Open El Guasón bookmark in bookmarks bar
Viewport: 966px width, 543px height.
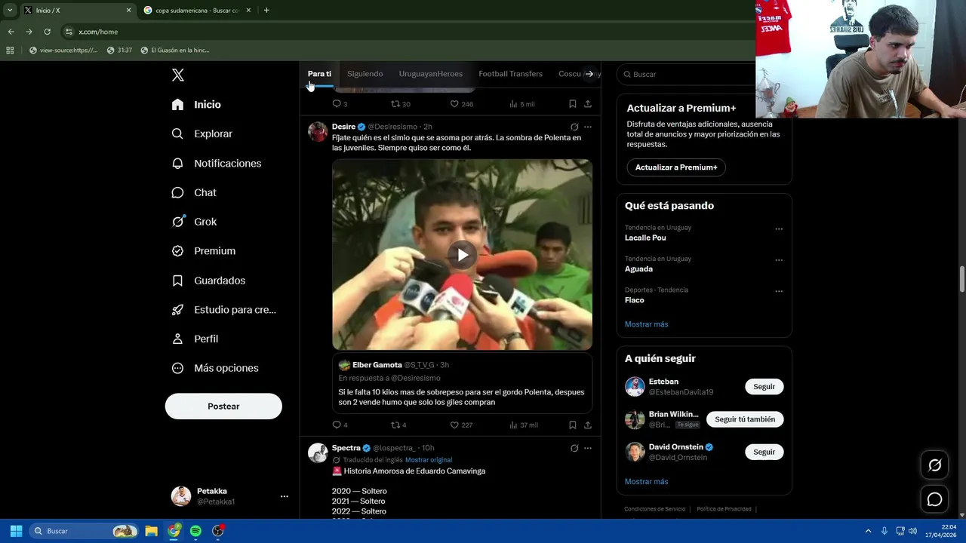pos(175,51)
